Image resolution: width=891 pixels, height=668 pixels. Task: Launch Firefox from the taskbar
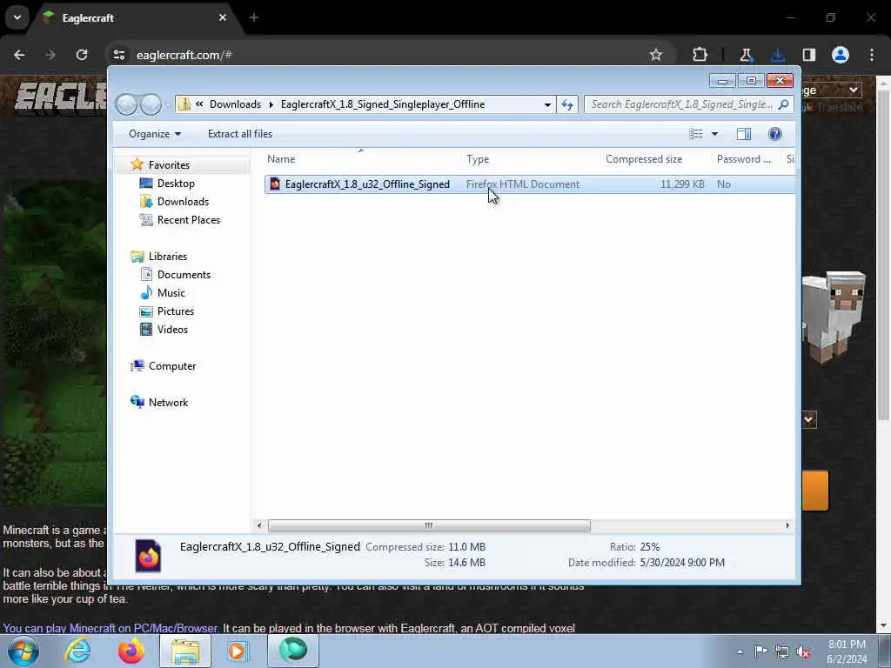tap(131, 651)
